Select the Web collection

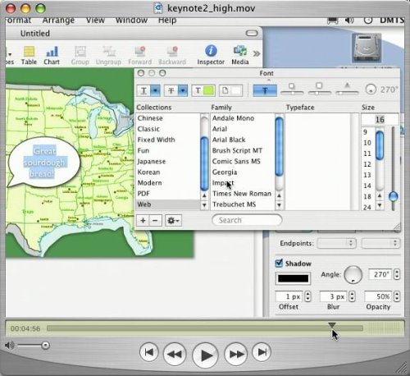(x=168, y=204)
